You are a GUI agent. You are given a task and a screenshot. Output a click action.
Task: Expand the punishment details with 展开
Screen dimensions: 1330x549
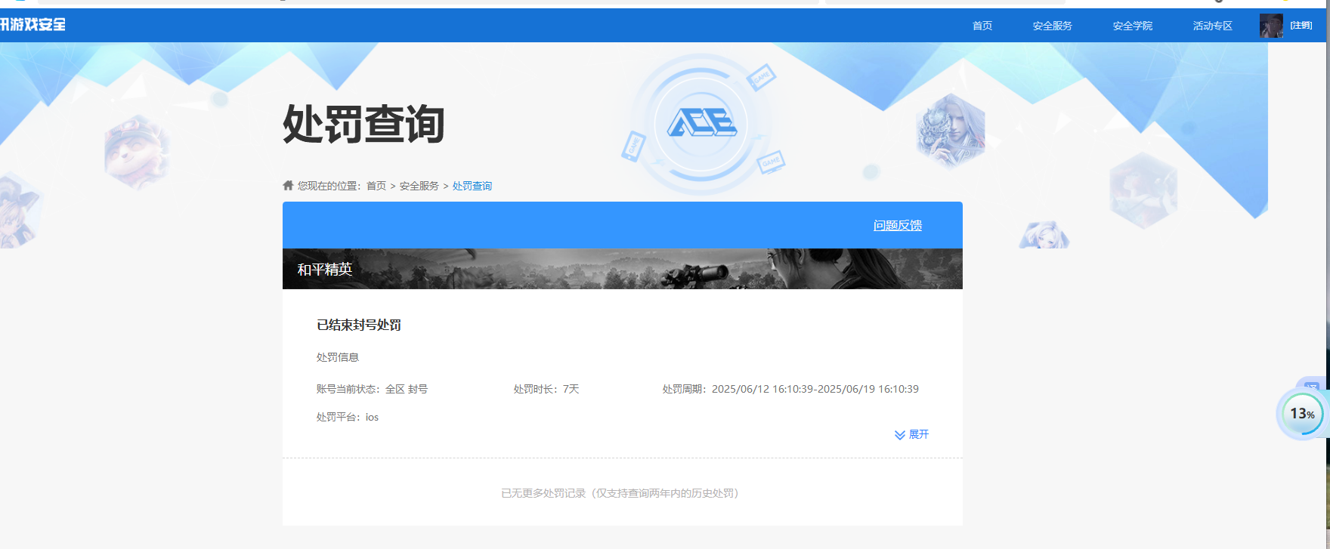[x=911, y=434]
